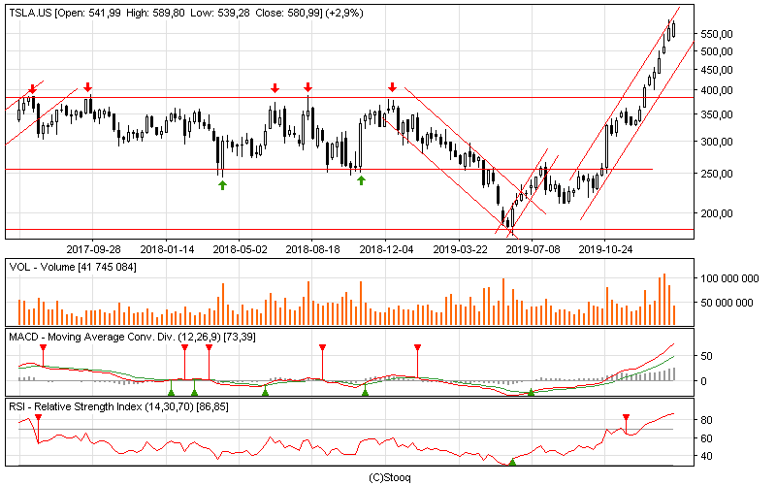Click the RSI Relative Strength Index title

coord(118,407)
